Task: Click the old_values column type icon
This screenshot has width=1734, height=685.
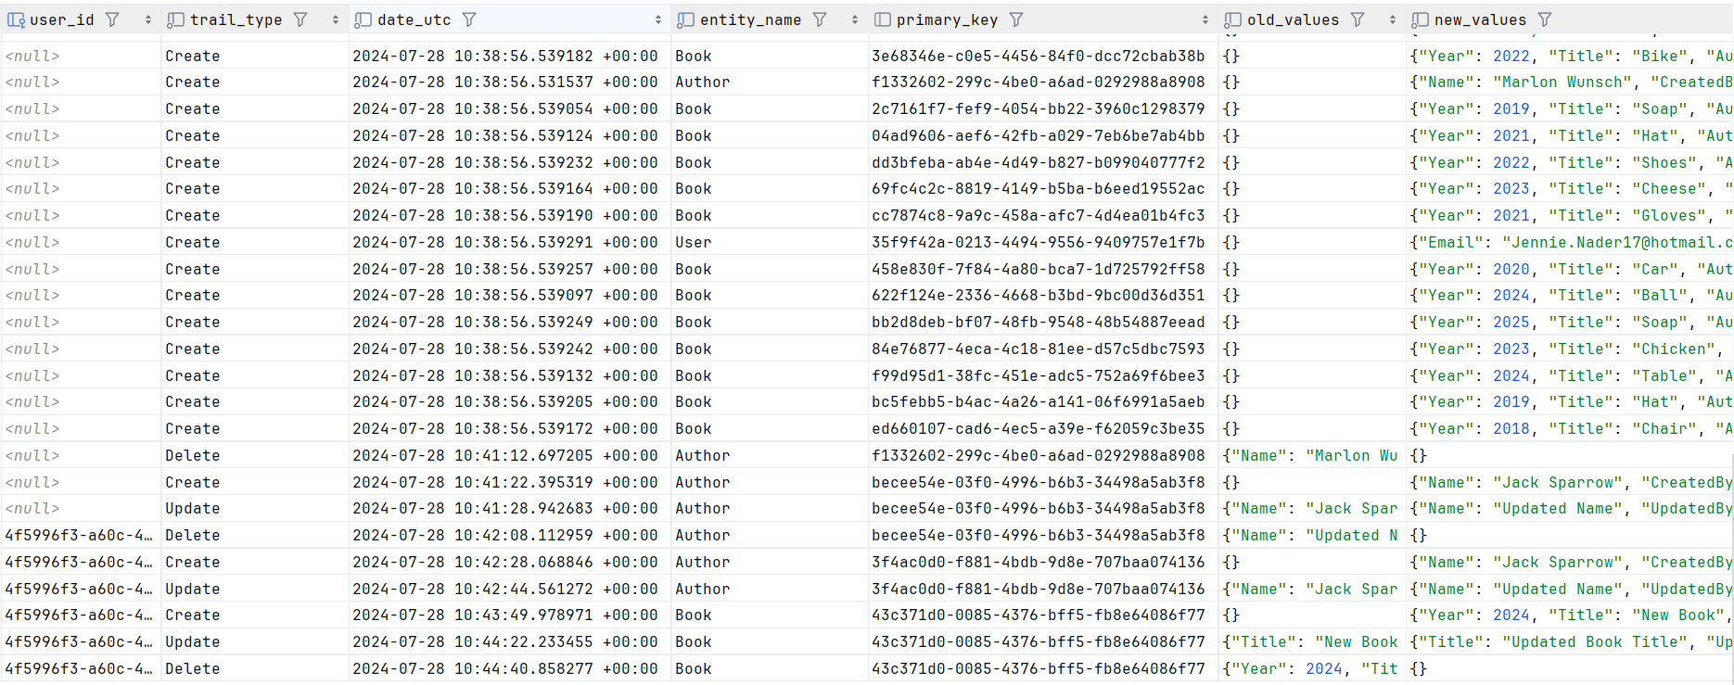Action: tap(1232, 19)
